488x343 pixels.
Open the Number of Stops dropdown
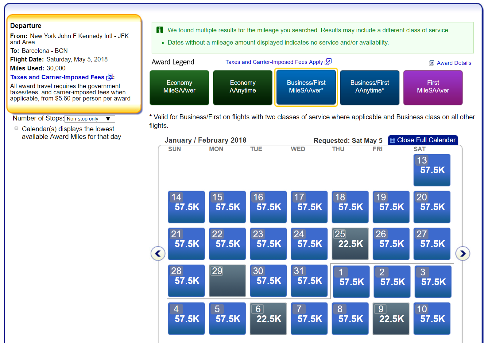[x=89, y=119]
